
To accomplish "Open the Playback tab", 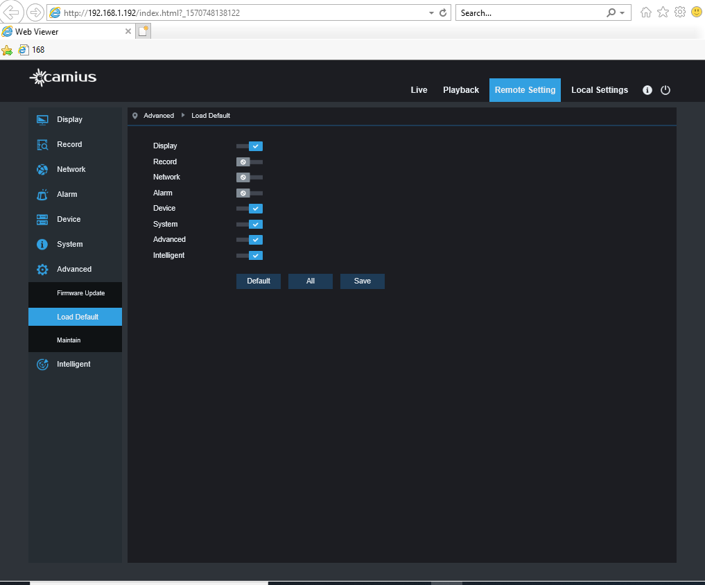I will 461,90.
